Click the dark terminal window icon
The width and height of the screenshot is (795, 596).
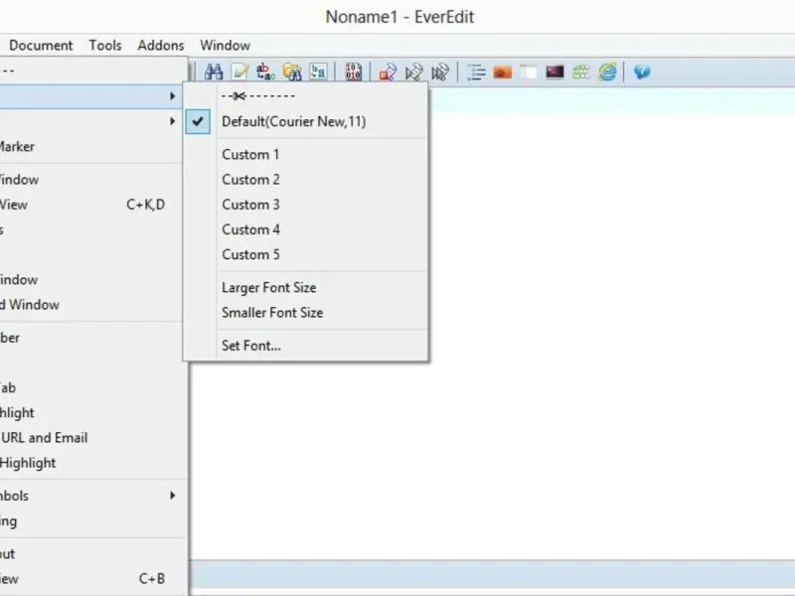pos(555,72)
